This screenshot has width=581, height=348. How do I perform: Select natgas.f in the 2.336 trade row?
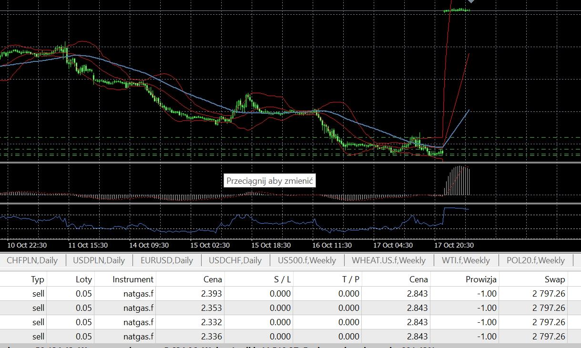click(138, 337)
